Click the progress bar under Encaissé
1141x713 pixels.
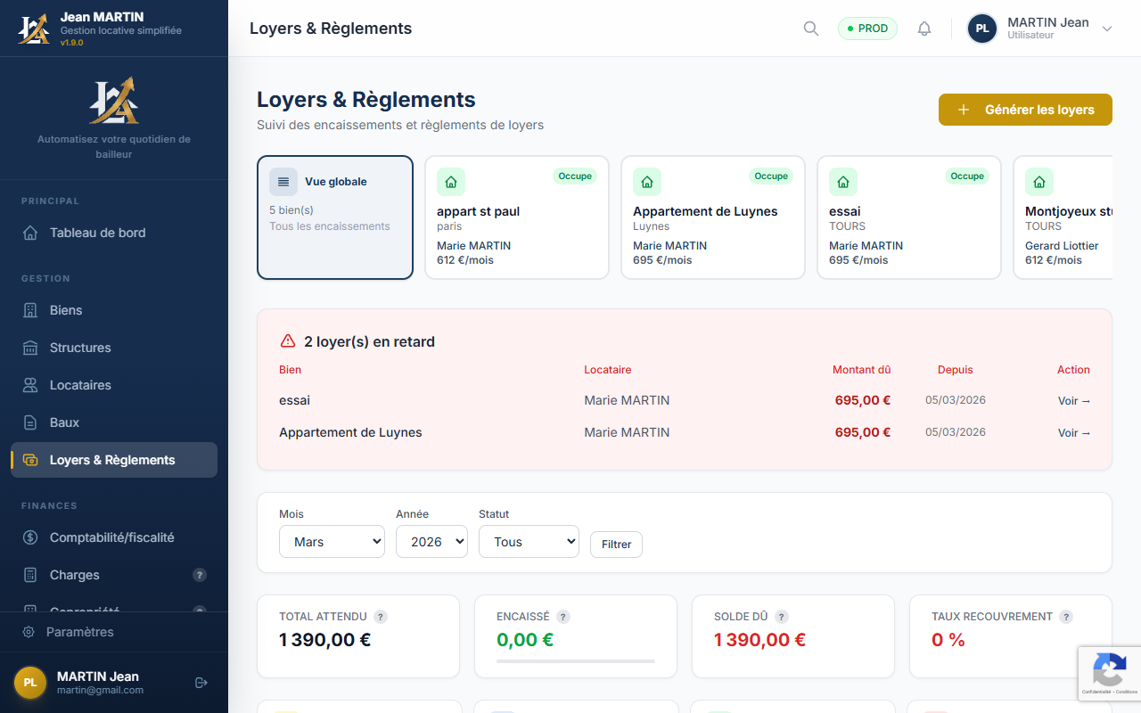point(575,661)
